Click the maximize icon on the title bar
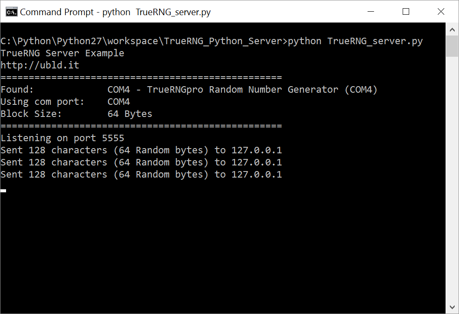Viewport: 459px width, 314px height. pos(406,12)
